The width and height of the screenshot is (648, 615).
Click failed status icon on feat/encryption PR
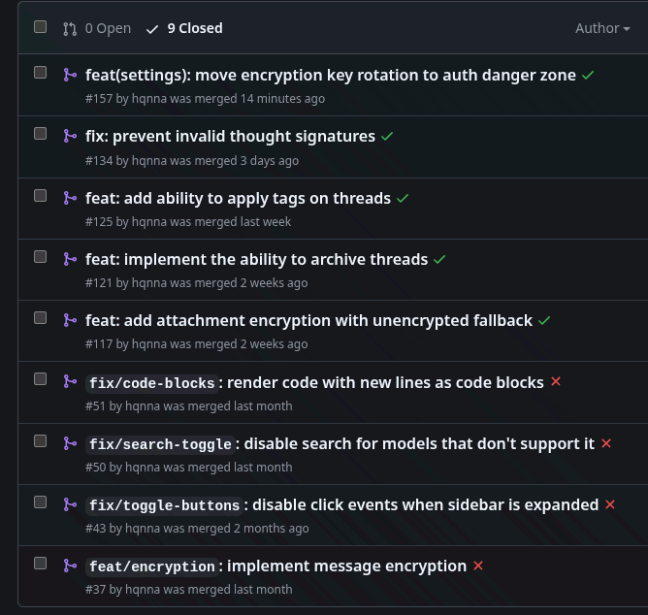point(478,566)
